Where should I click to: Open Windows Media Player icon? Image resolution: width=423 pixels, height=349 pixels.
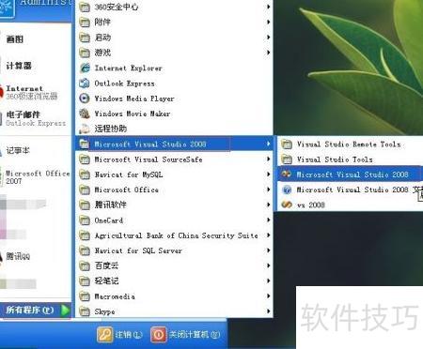(x=85, y=99)
